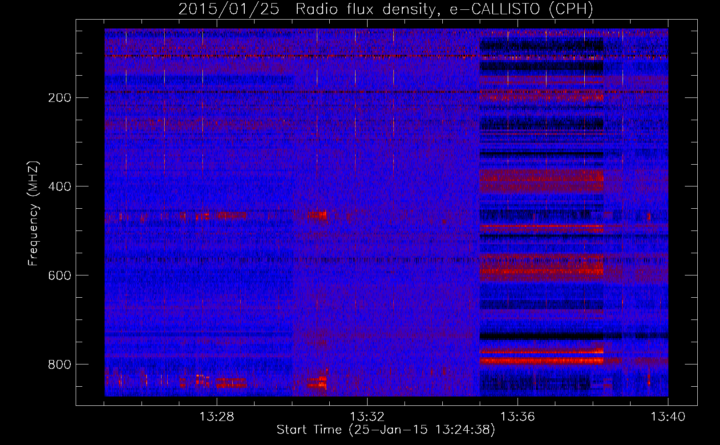
Task: Select the "Frequency (MHZ)" y-axis label
Action: point(33,213)
